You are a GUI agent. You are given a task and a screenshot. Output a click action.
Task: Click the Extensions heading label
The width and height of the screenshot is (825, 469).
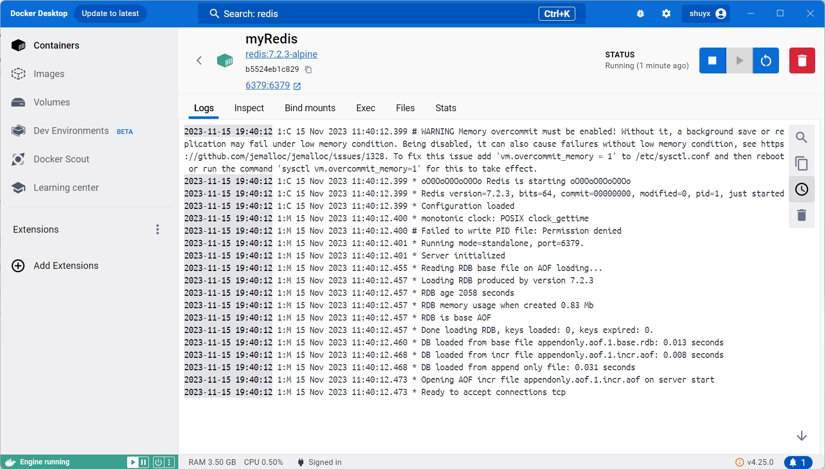[36, 230]
